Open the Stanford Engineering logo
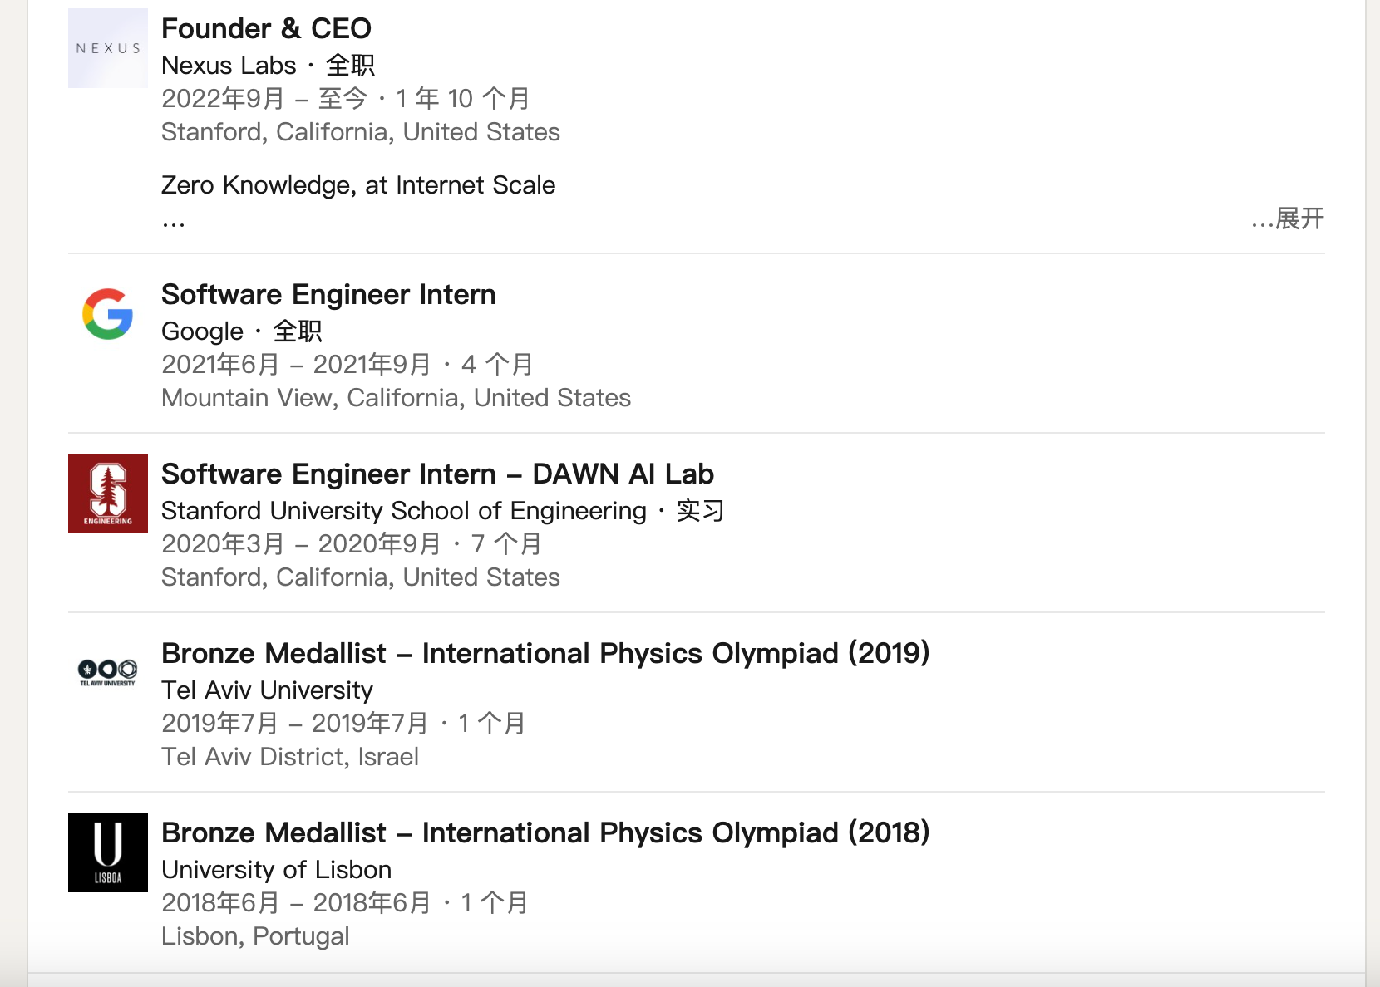 pos(108,493)
